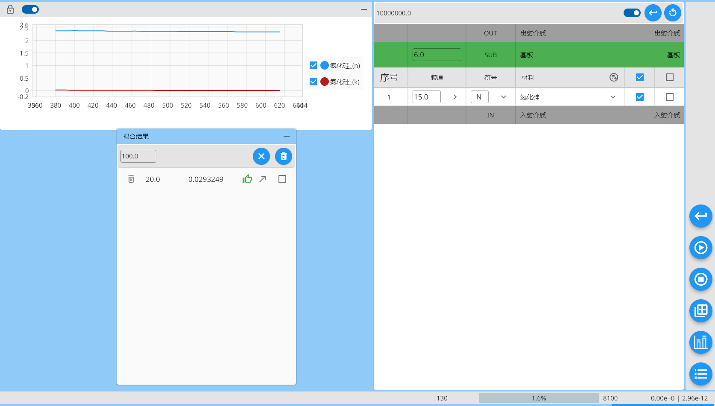
Task: Open the symbol dropdown showing N
Action: click(x=504, y=97)
